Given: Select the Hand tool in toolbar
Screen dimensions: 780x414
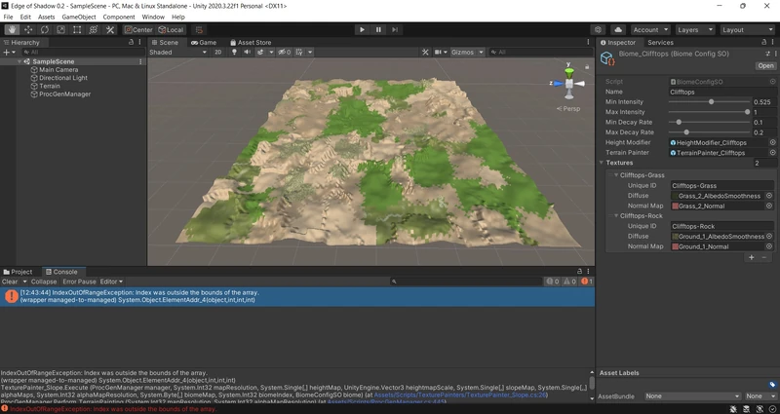Looking at the screenshot, I should point(13,30).
